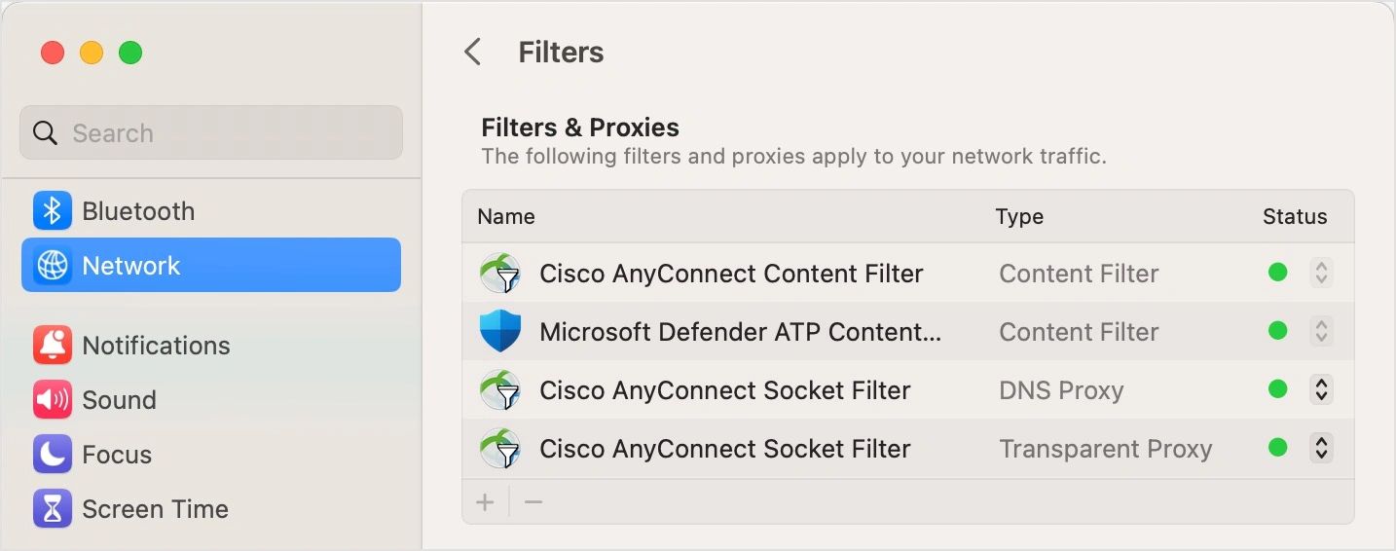Image resolution: width=1396 pixels, height=551 pixels.
Task: Click the Notifications bell icon
Action: [x=53, y=345]
